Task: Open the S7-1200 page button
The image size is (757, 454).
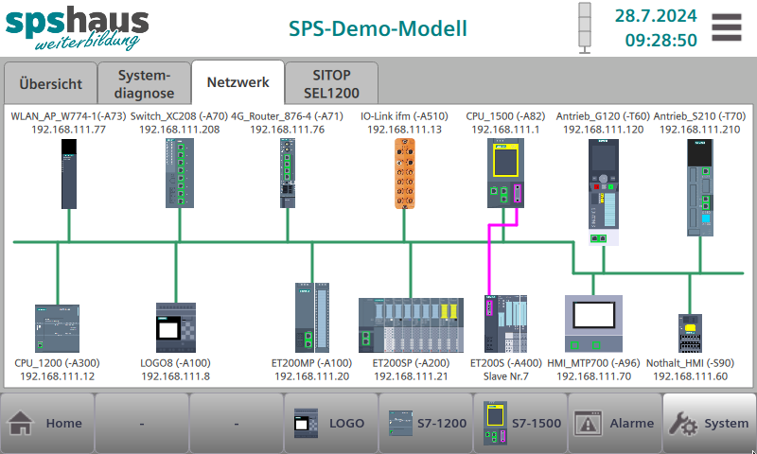Action: point(425,423)
